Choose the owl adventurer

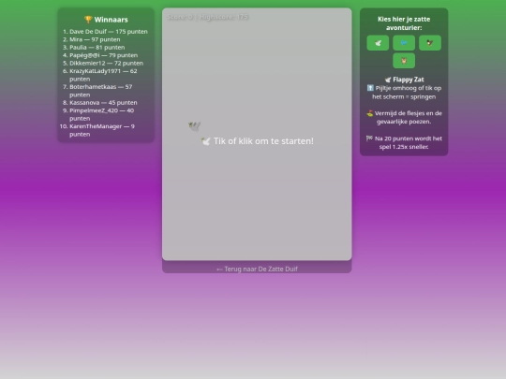point(404,61)
